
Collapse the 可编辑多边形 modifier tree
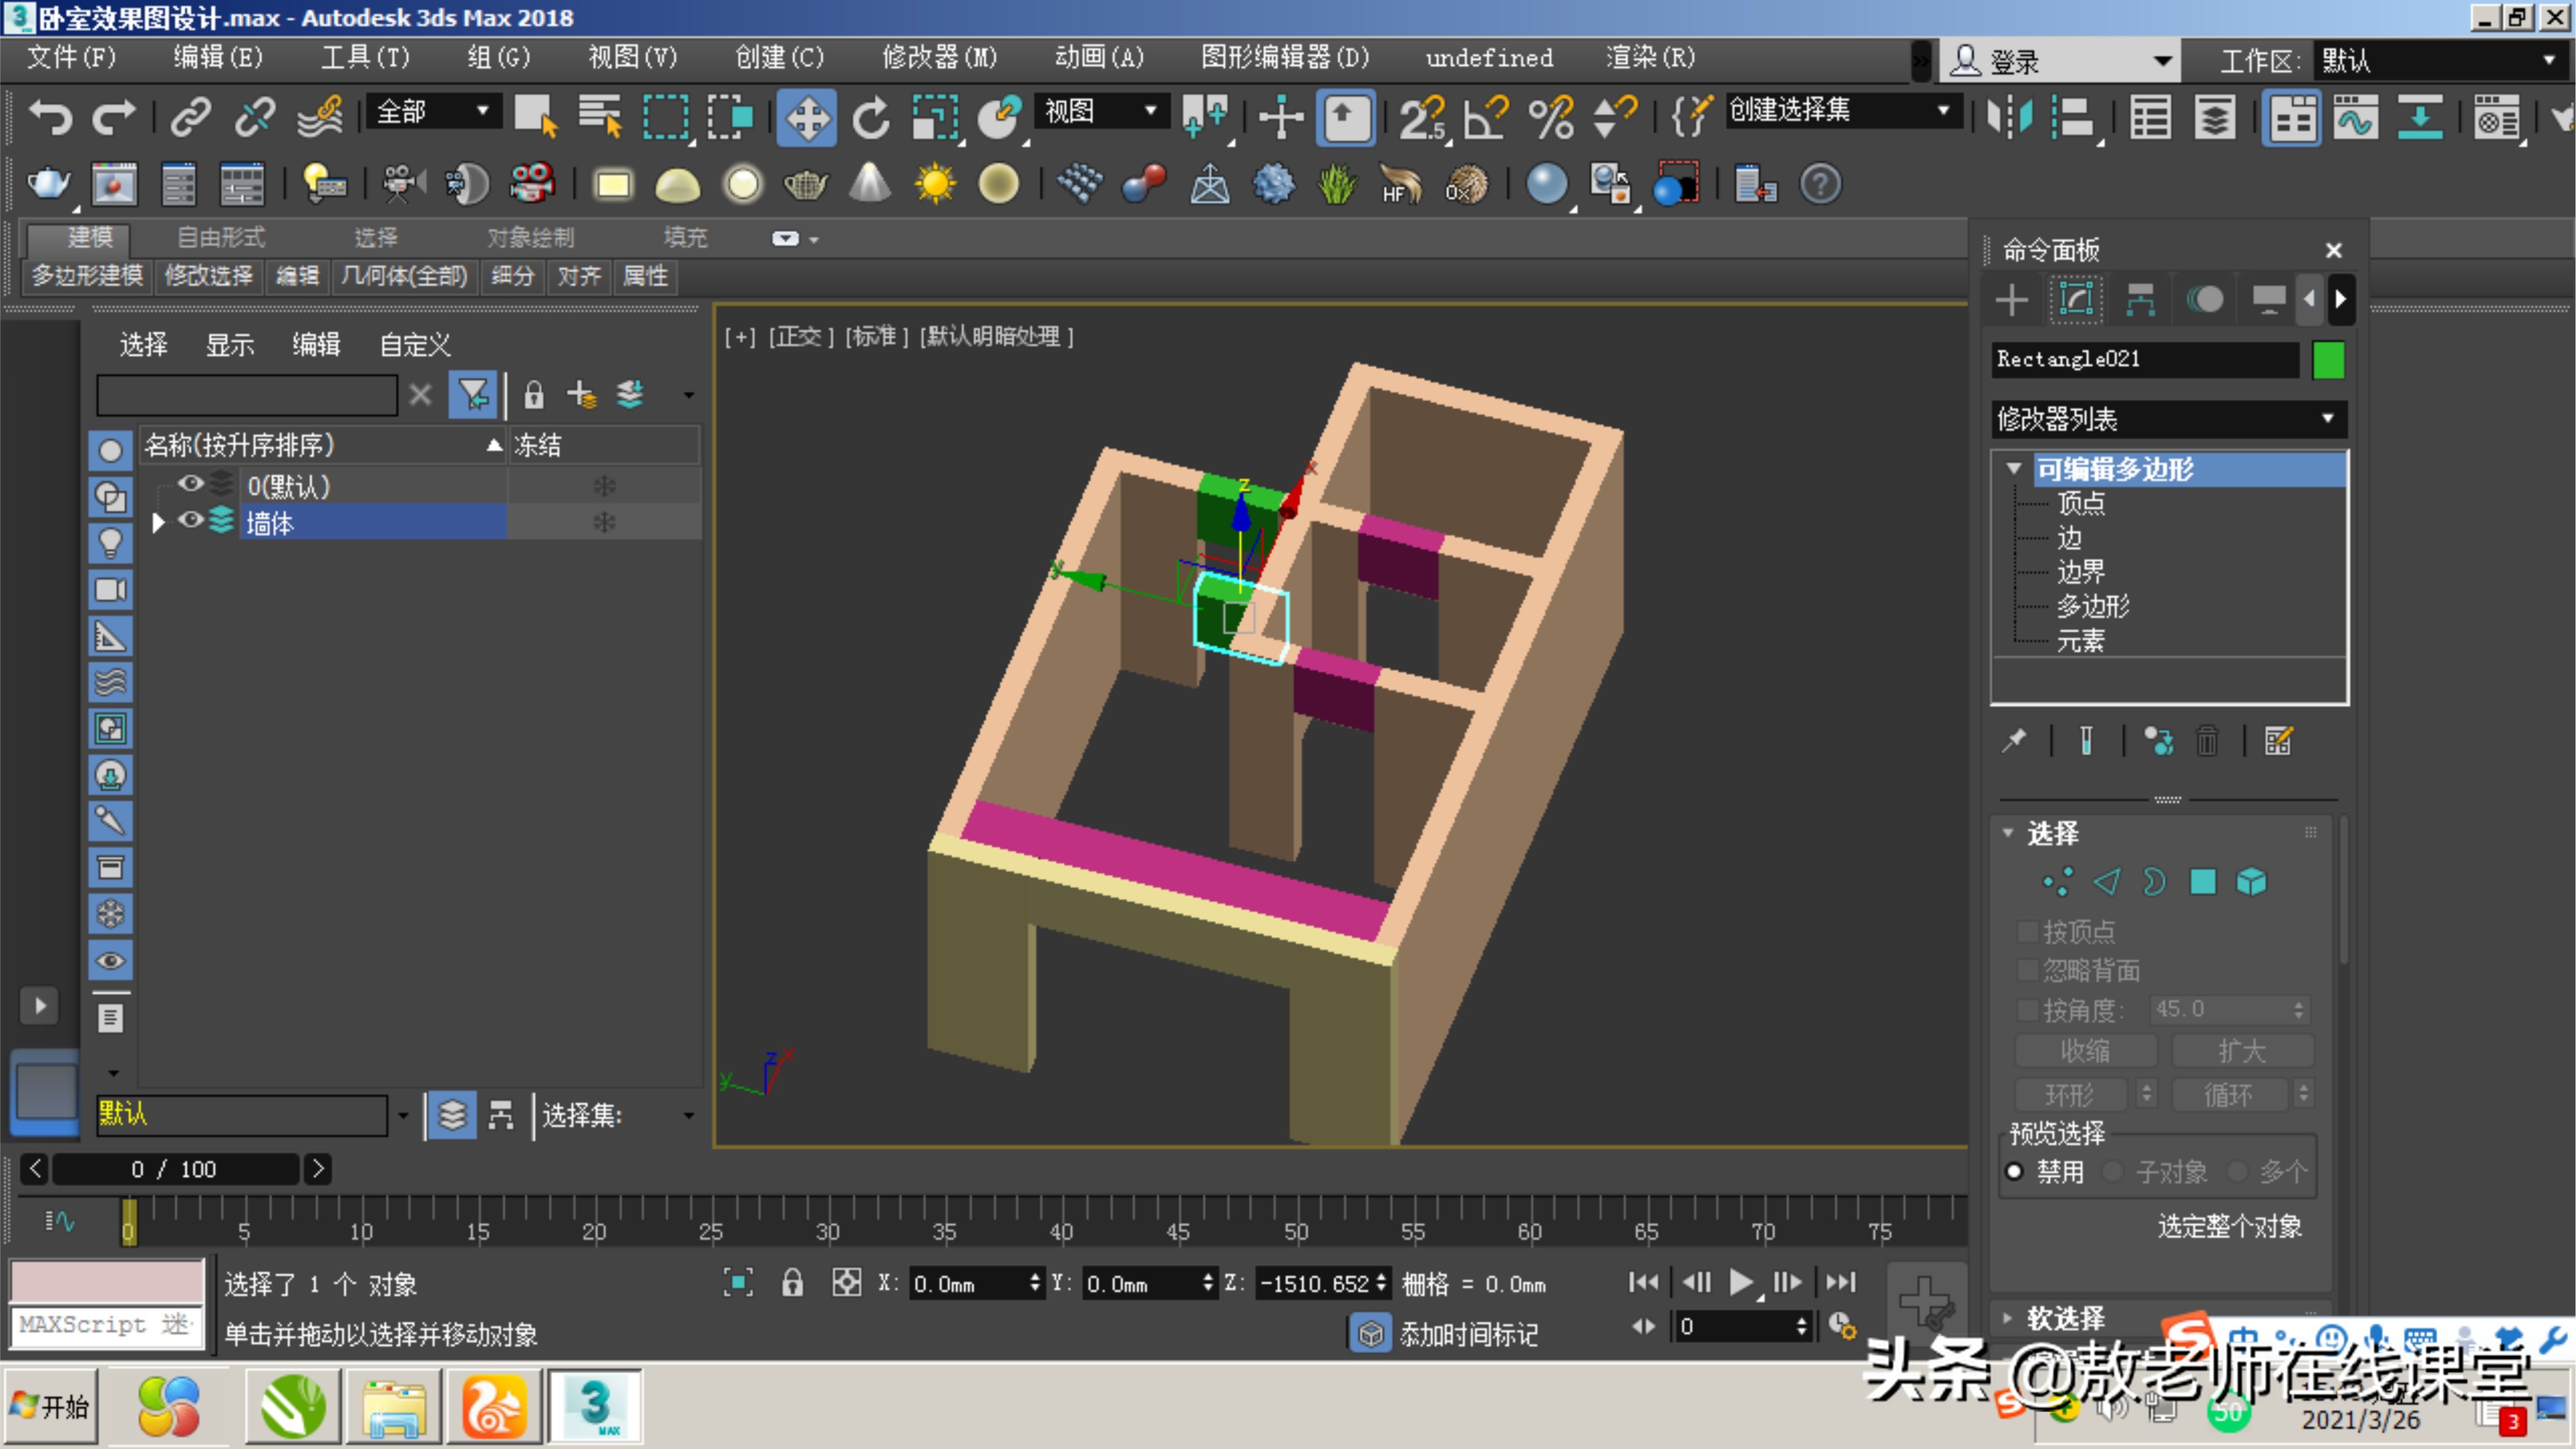[2013, 468]
